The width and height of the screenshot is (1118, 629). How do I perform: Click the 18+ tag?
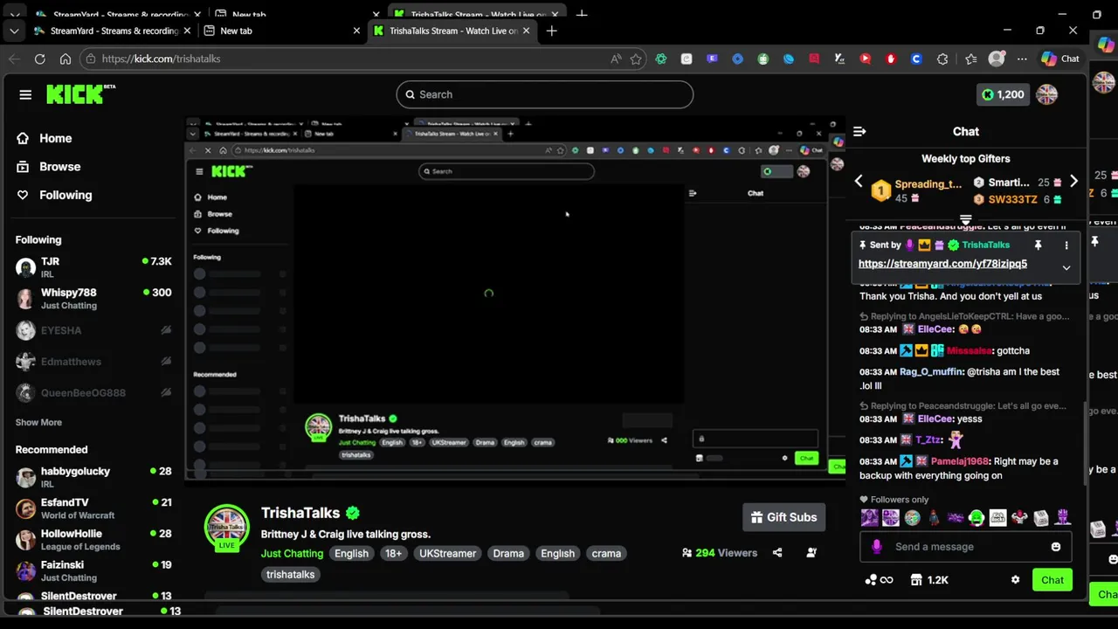click(x=394, y=553)
